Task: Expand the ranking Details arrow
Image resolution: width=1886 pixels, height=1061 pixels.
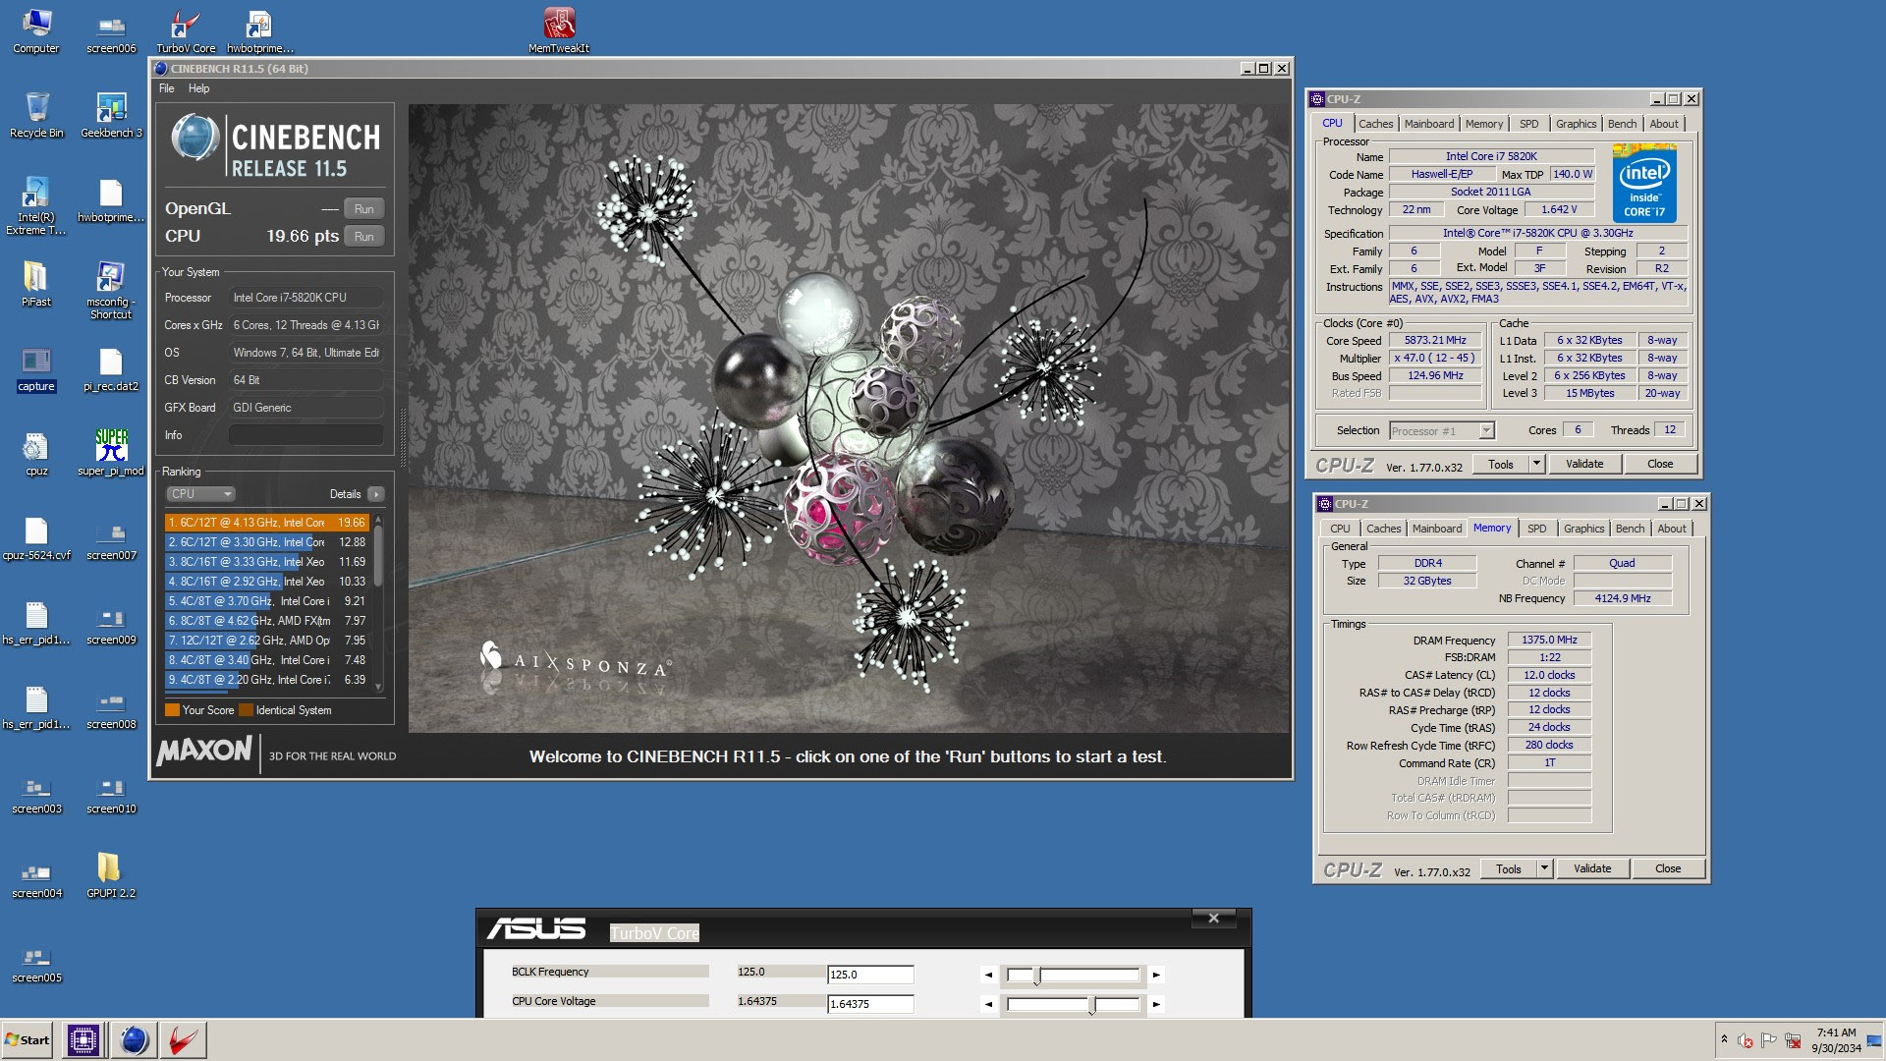Action: [x=376, y=494]
